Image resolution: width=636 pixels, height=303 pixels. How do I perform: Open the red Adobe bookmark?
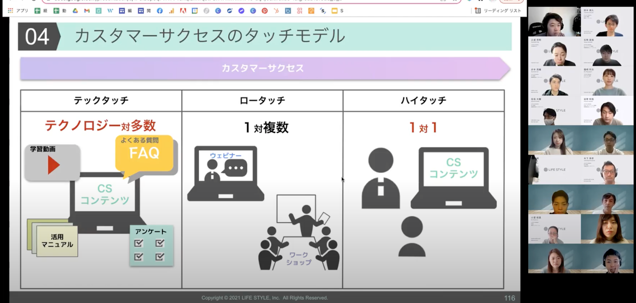coord(183,11)
